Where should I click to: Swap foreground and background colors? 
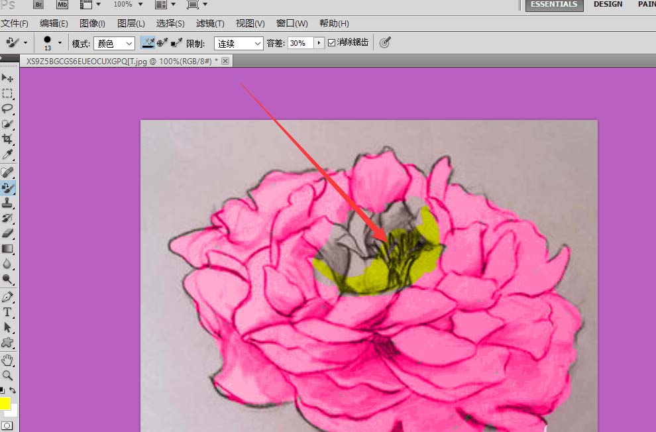point(13,390)
